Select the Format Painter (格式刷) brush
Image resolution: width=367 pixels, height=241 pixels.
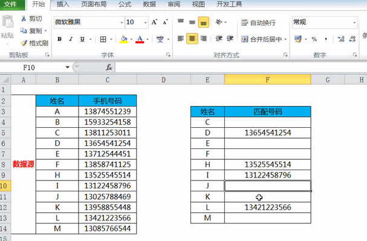(x=24, y=43)
